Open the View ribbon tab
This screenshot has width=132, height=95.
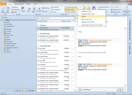click(x=35, y=4)
